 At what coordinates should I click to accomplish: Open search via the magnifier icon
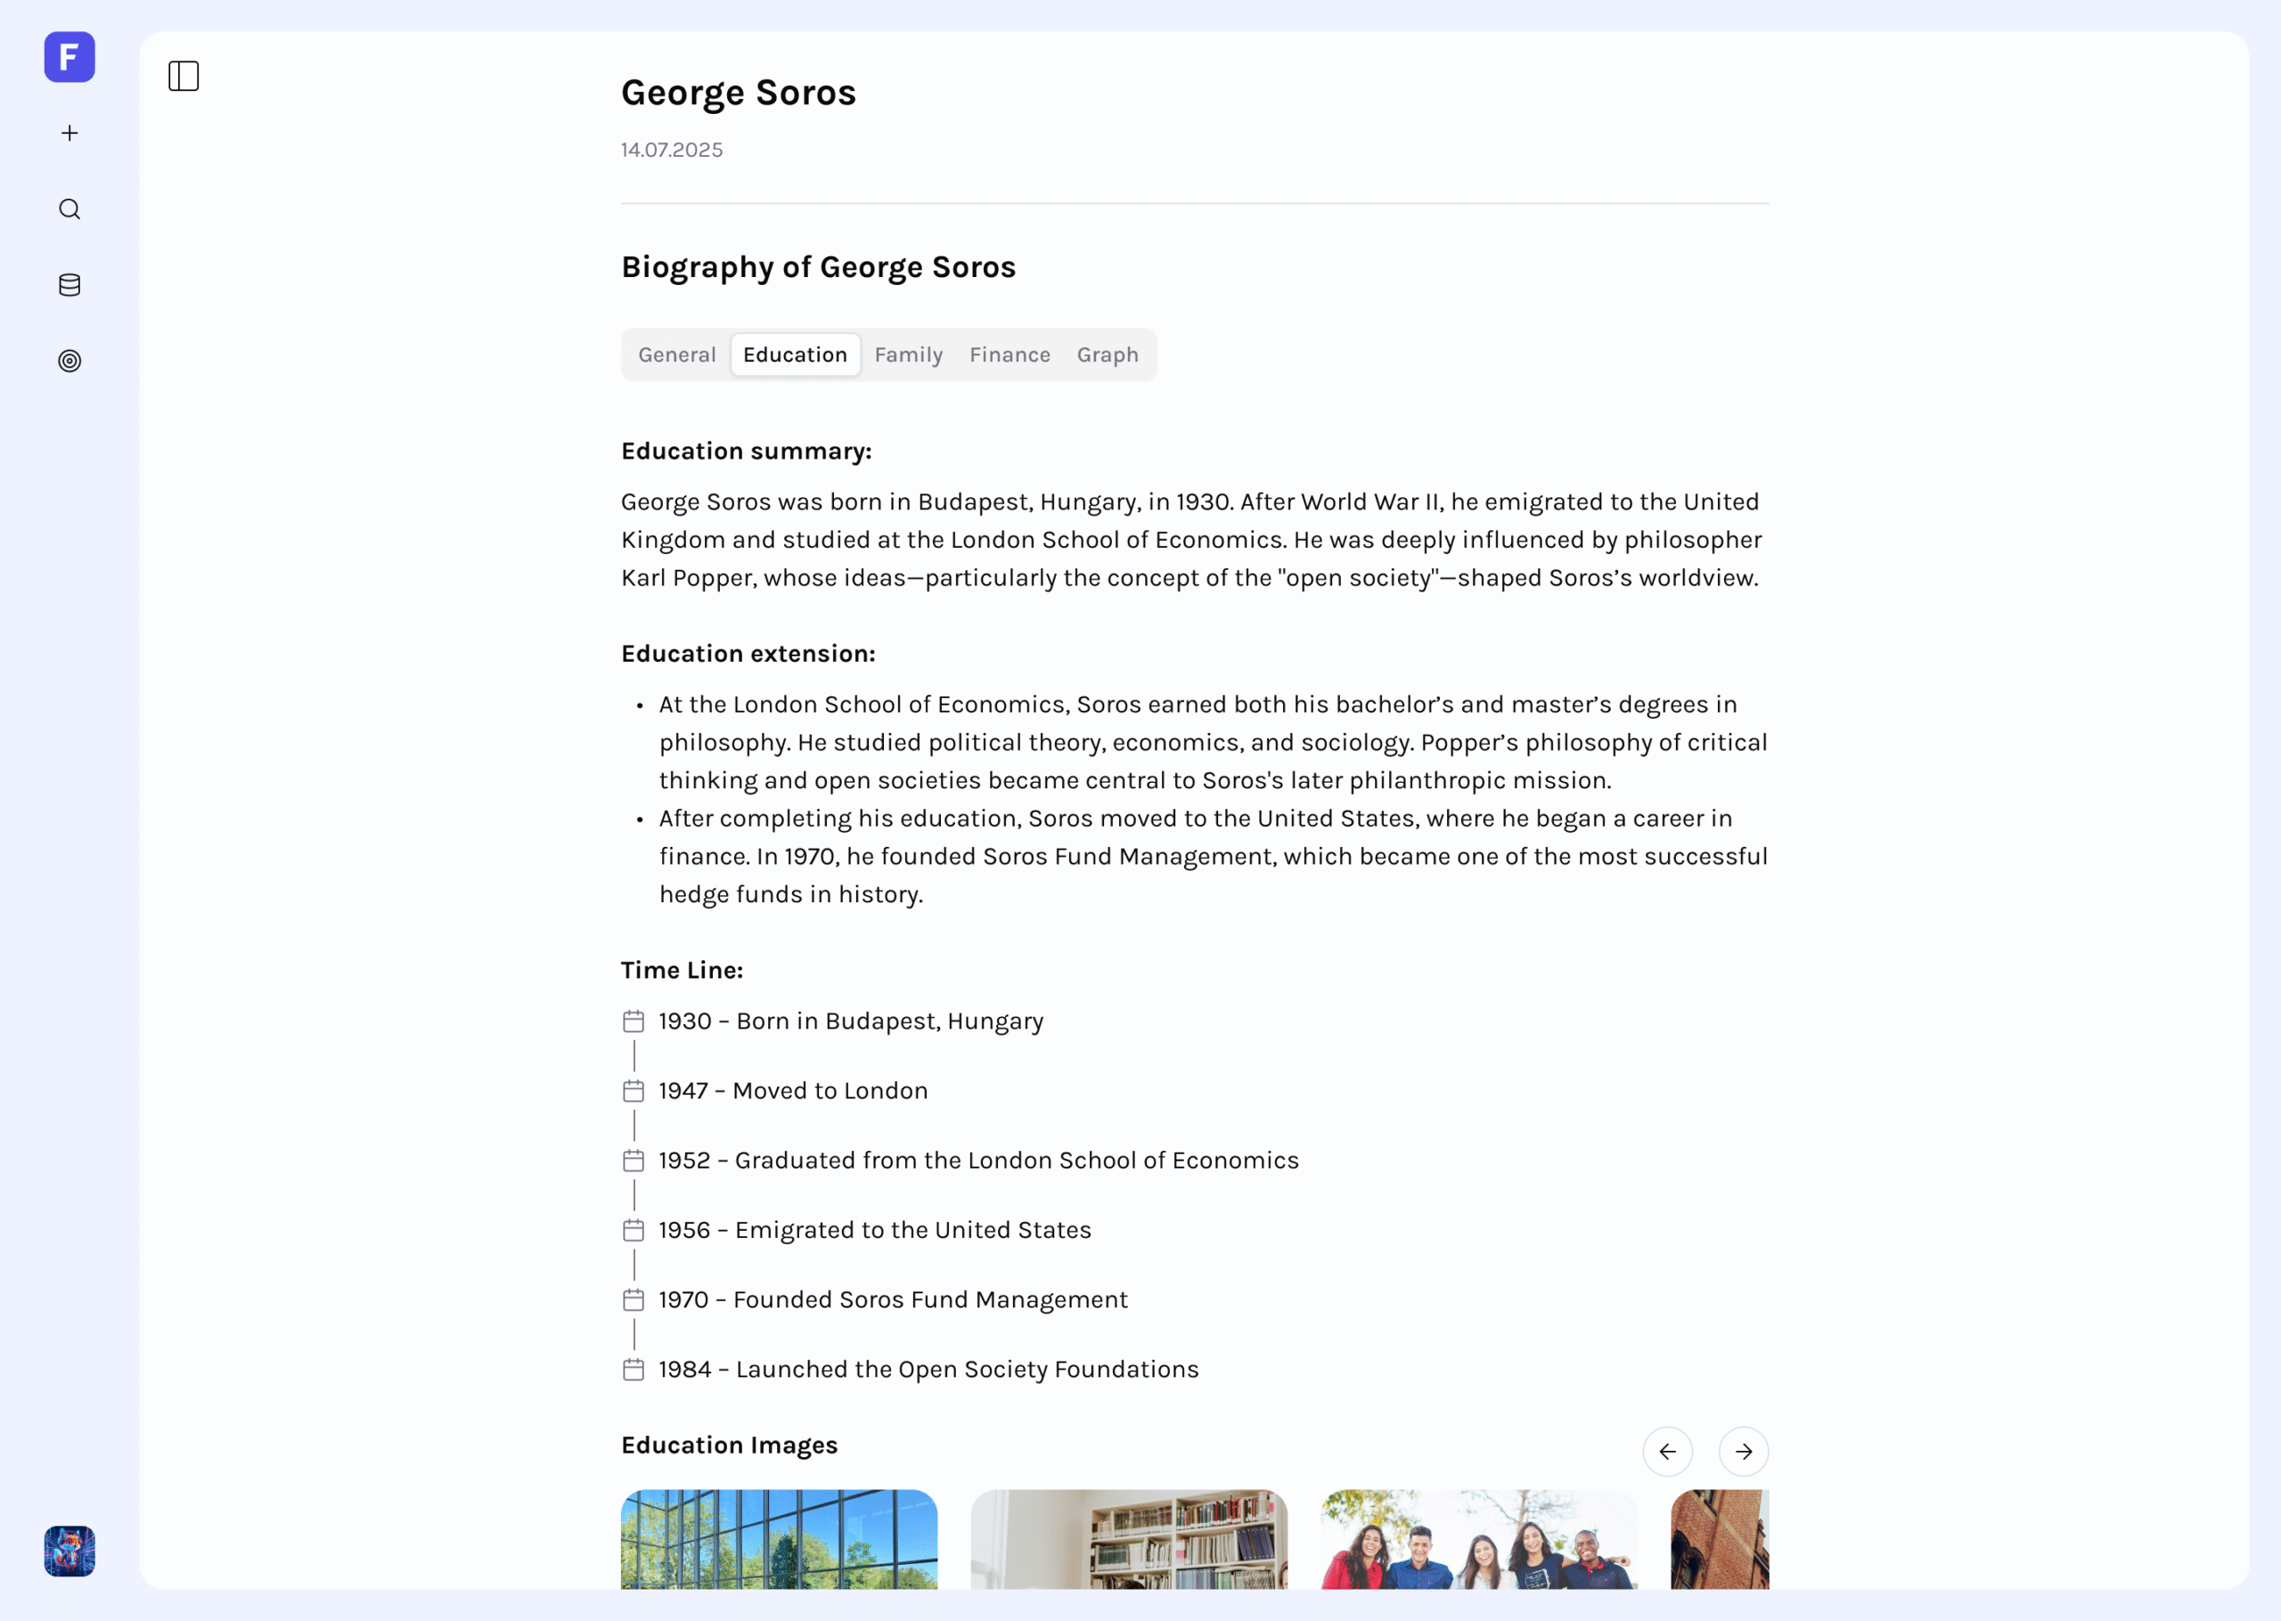tap(69, 208)
